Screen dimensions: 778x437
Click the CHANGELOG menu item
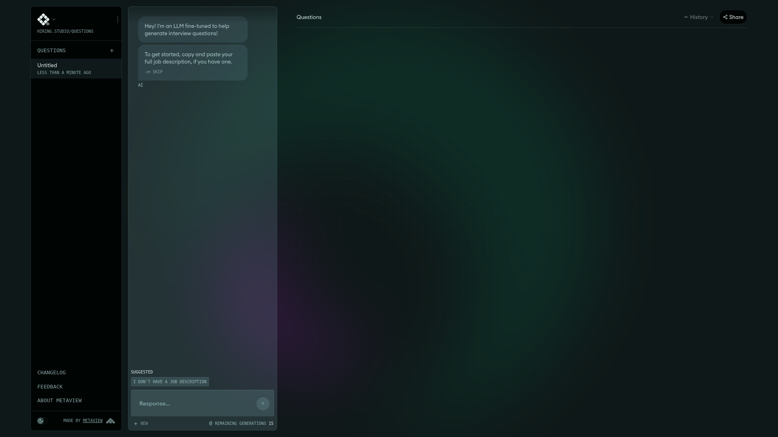coord(51,372)
